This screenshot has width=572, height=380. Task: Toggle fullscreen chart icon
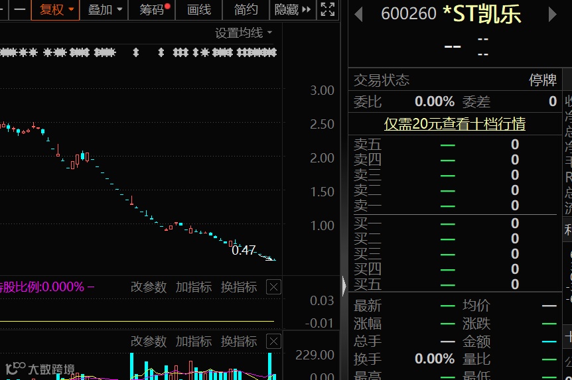pyautogui.click(x=328, y=10)
